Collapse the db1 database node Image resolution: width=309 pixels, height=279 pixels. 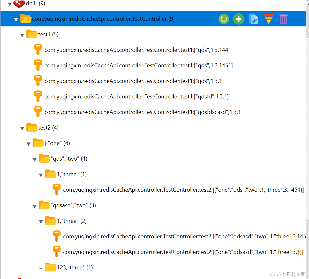[10, 4]
